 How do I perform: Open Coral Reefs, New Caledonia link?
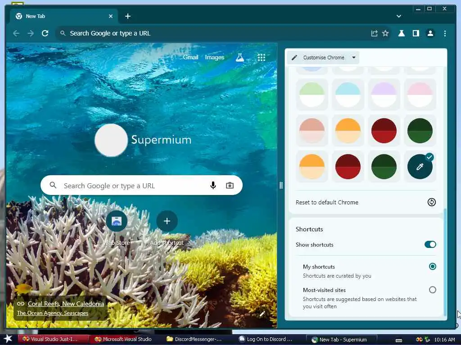(x=66, y=304)
